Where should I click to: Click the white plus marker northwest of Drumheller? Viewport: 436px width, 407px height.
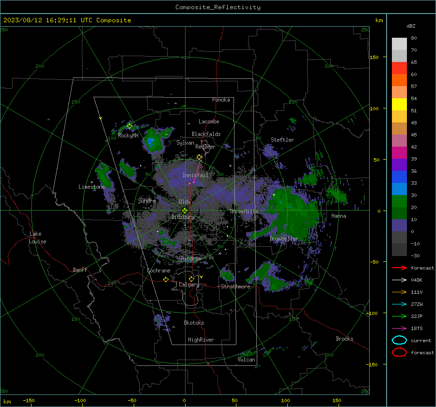click(274, 195)
